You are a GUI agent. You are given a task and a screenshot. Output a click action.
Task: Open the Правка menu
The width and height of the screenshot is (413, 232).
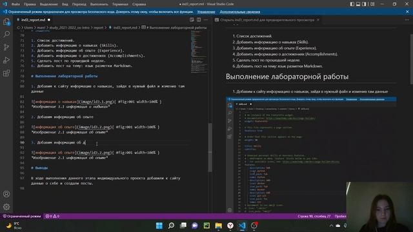[30, 5]
